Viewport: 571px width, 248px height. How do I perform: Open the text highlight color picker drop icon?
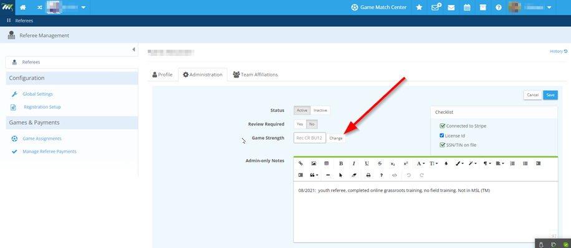point(446,163)
